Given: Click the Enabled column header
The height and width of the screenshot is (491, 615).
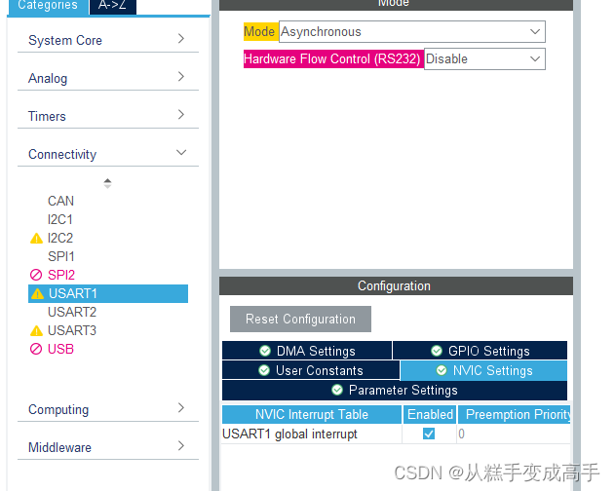Looking at the screenshot, I should pyautogui.click(x=430, y=415).
